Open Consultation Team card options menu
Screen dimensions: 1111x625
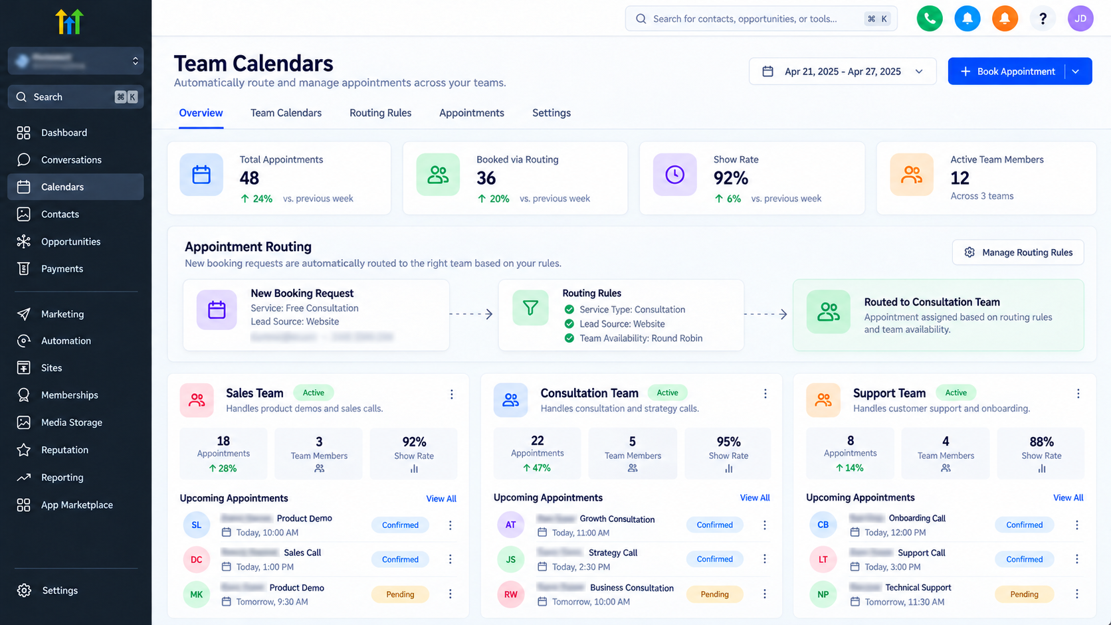coord(765,394)
